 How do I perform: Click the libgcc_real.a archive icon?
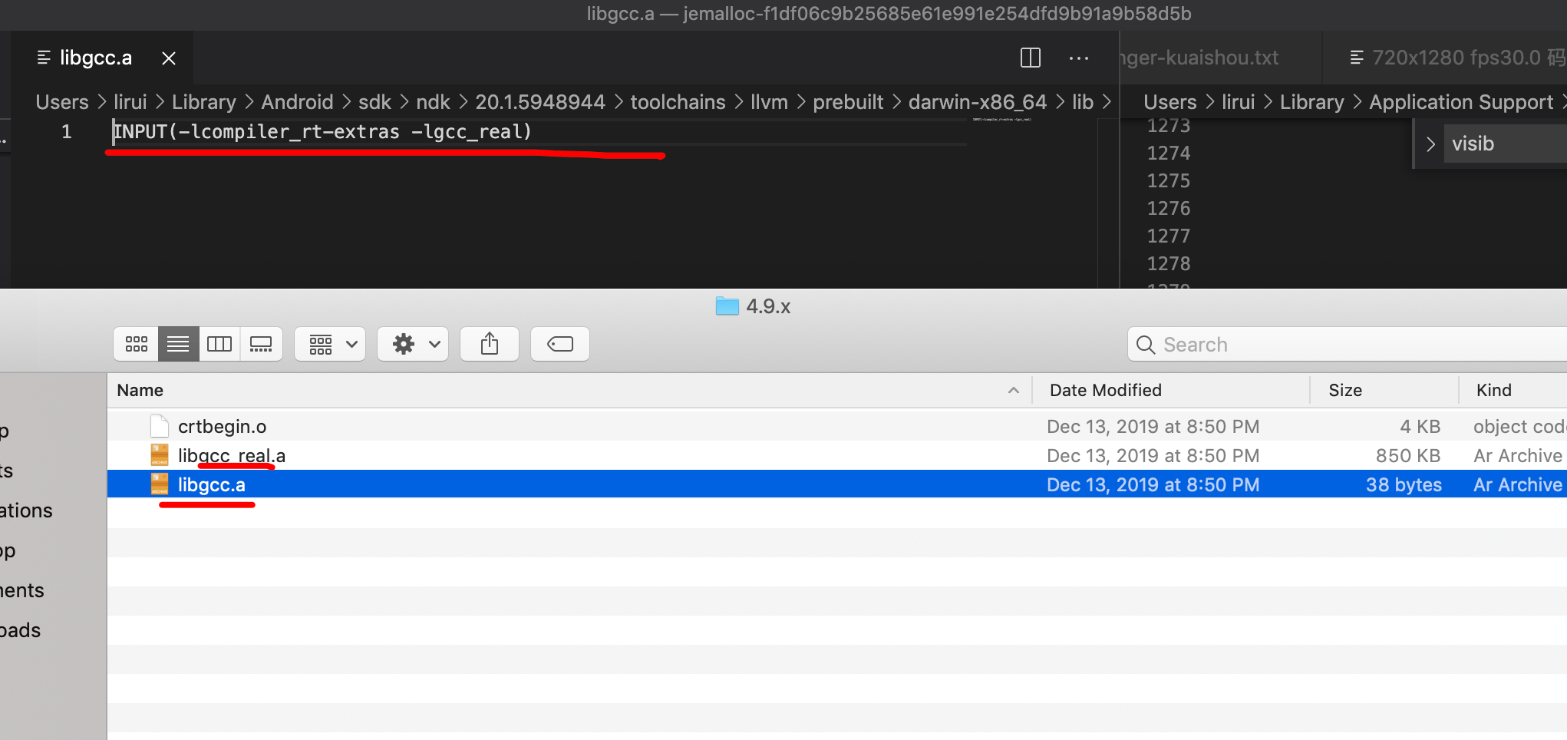click(x=160, y=455)
